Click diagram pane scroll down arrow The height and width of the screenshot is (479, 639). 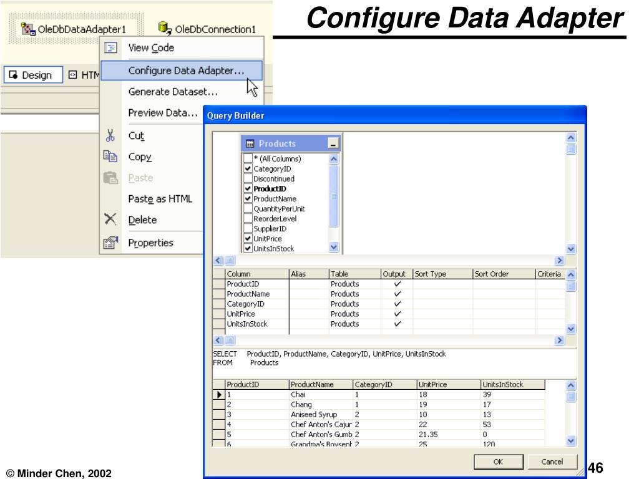coord(571,249)
